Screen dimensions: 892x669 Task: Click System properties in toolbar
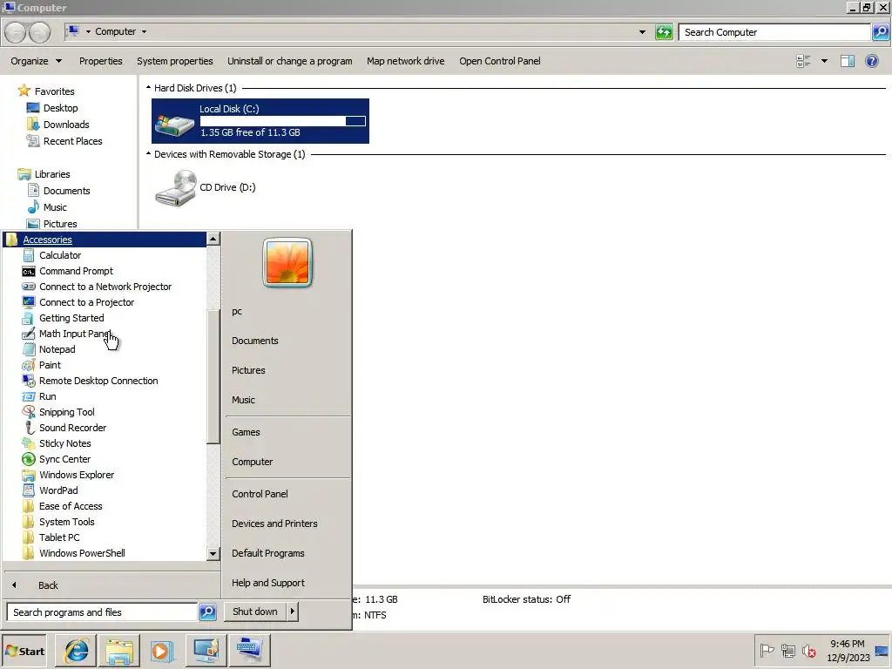click(x=174, y=61)
